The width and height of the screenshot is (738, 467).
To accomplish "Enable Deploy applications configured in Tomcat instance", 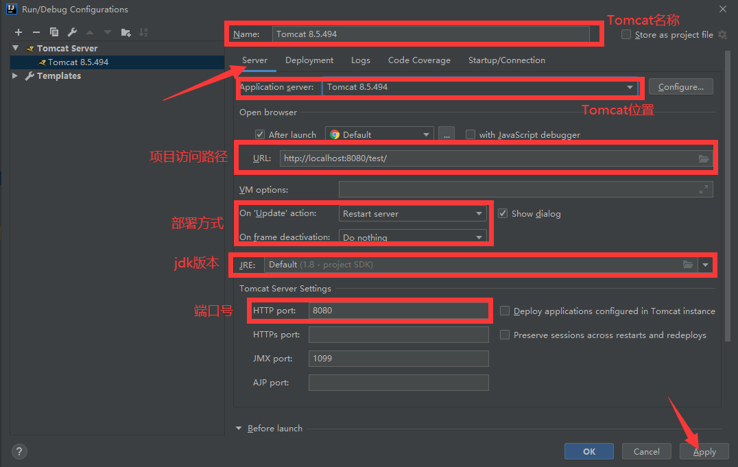I will coord(505,311).
